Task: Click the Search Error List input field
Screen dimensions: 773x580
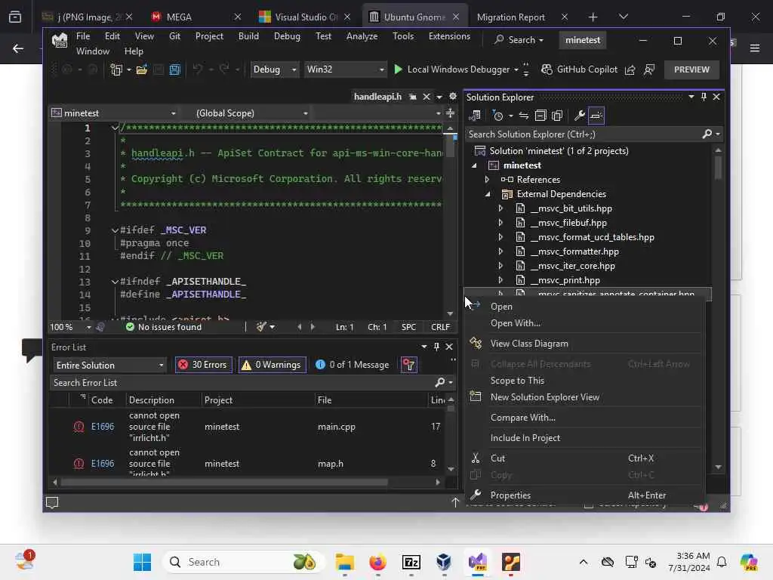Action: pos(242,383)
